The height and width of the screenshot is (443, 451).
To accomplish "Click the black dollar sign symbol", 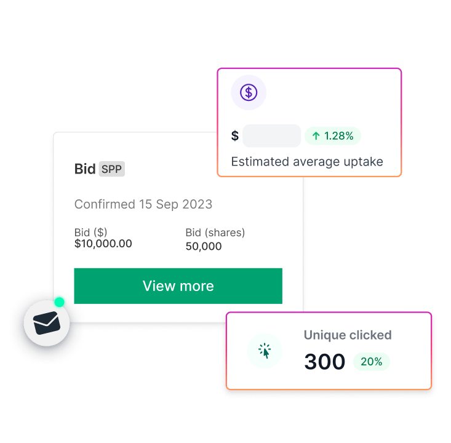I will pos(235,136).
